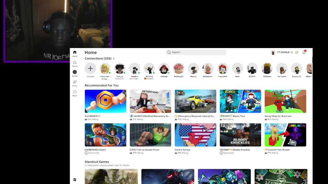The width and height of the screenshot is (328, 184).
Task: Open EXOTIC friend avatar
Action: (x=252, y=68)
